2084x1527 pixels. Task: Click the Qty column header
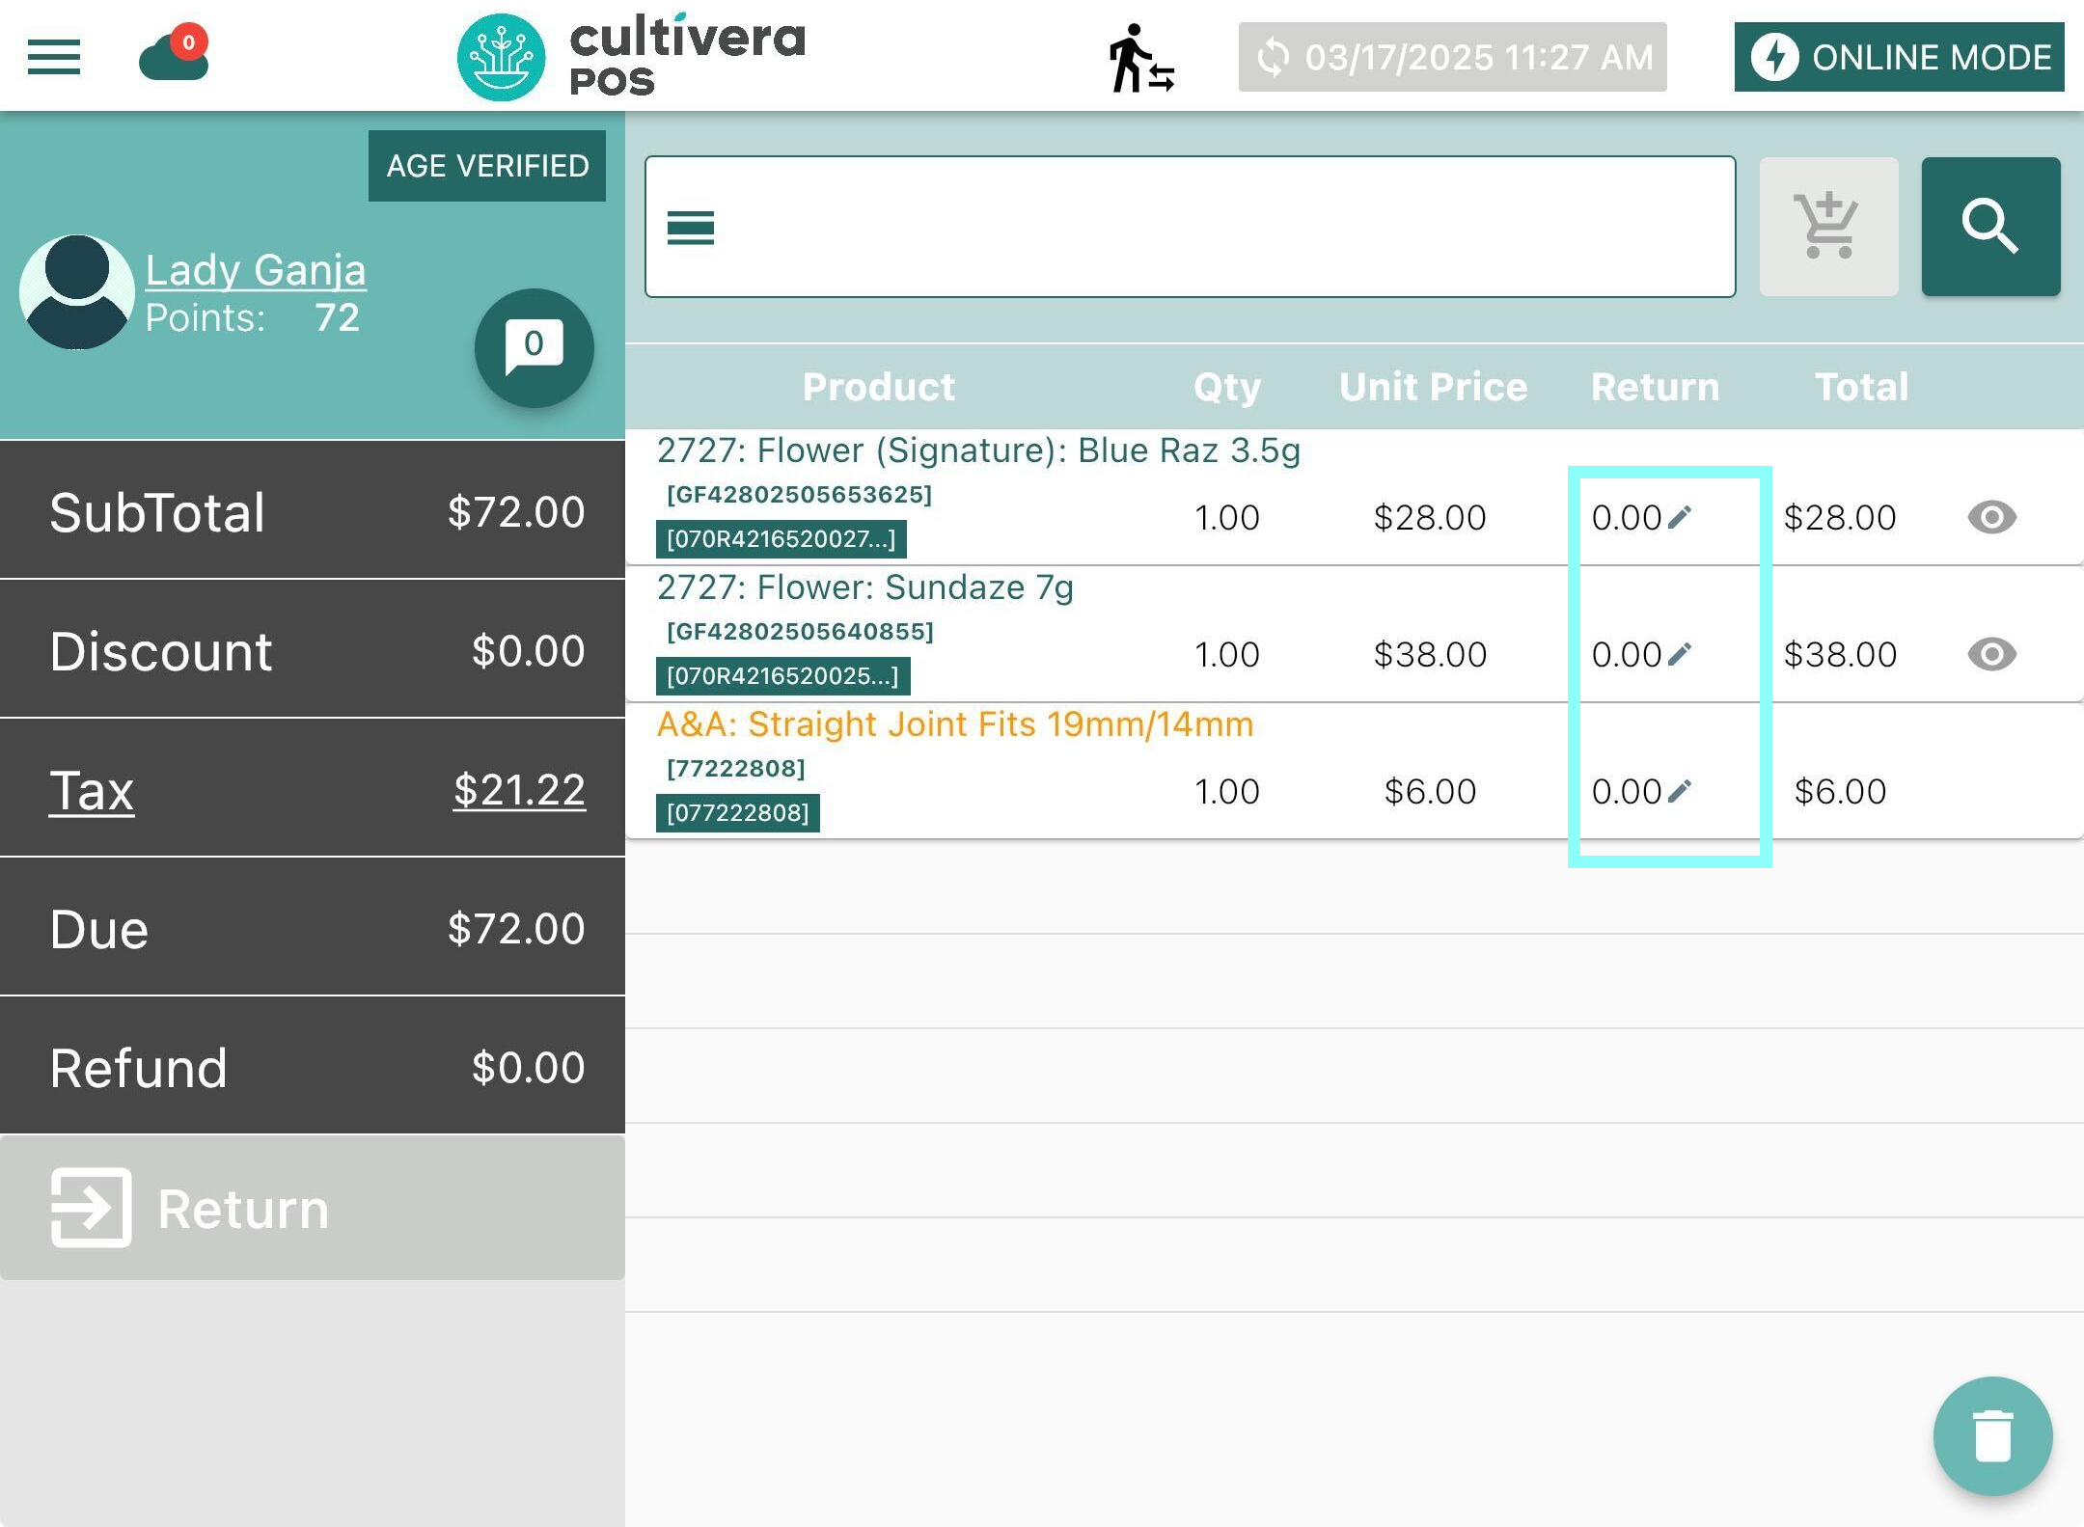[1226, 388]
